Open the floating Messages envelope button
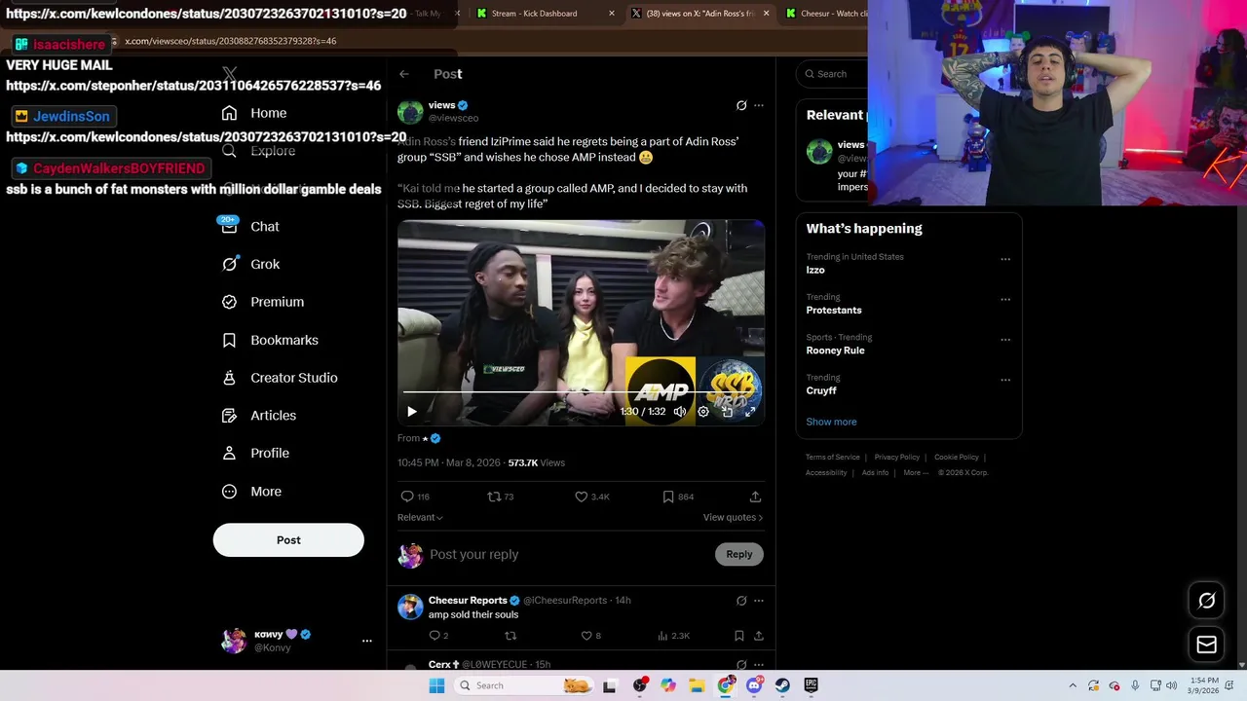 tap(1206, 644)
